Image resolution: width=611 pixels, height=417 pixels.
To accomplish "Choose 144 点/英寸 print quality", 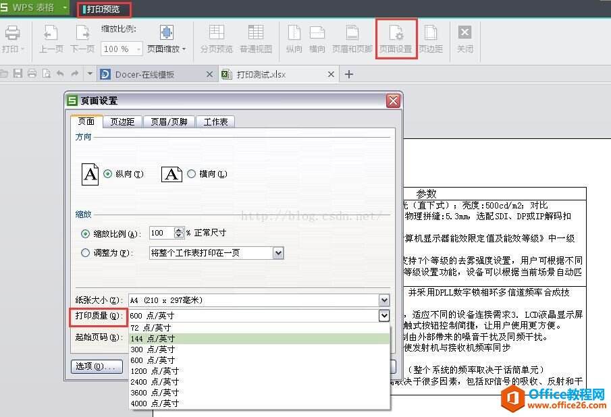I will coord(259,339).
